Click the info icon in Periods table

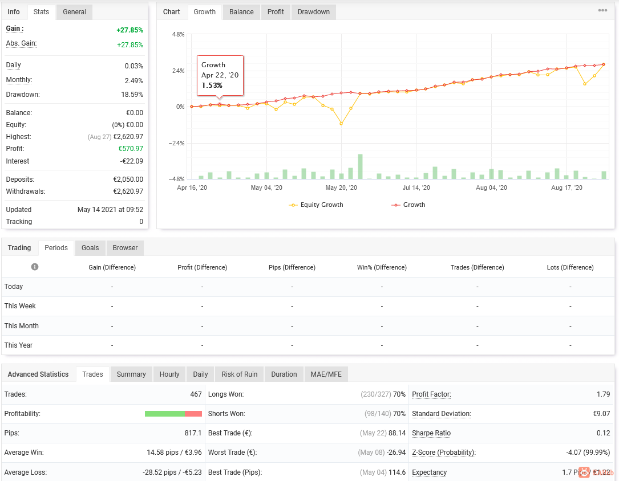35,267
